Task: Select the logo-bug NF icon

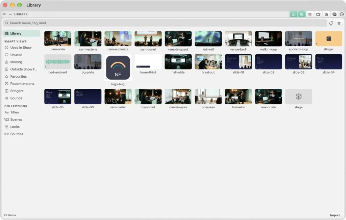Action: click(118, 68)
